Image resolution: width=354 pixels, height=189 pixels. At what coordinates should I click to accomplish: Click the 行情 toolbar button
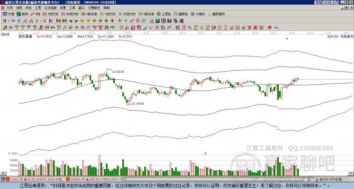pos(8,14)
